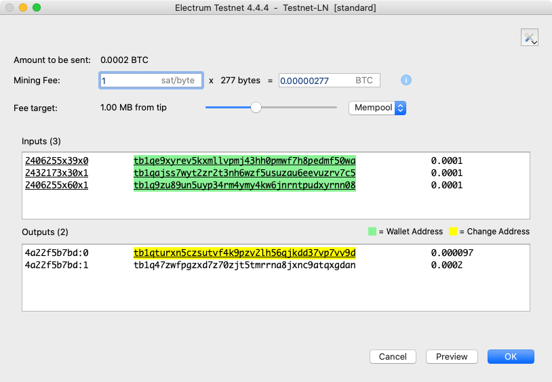Image resolution: width=552 pixels, height=382 pixels.
Task: Focus the total BTC mining fee field
Action: coord(329,81)
